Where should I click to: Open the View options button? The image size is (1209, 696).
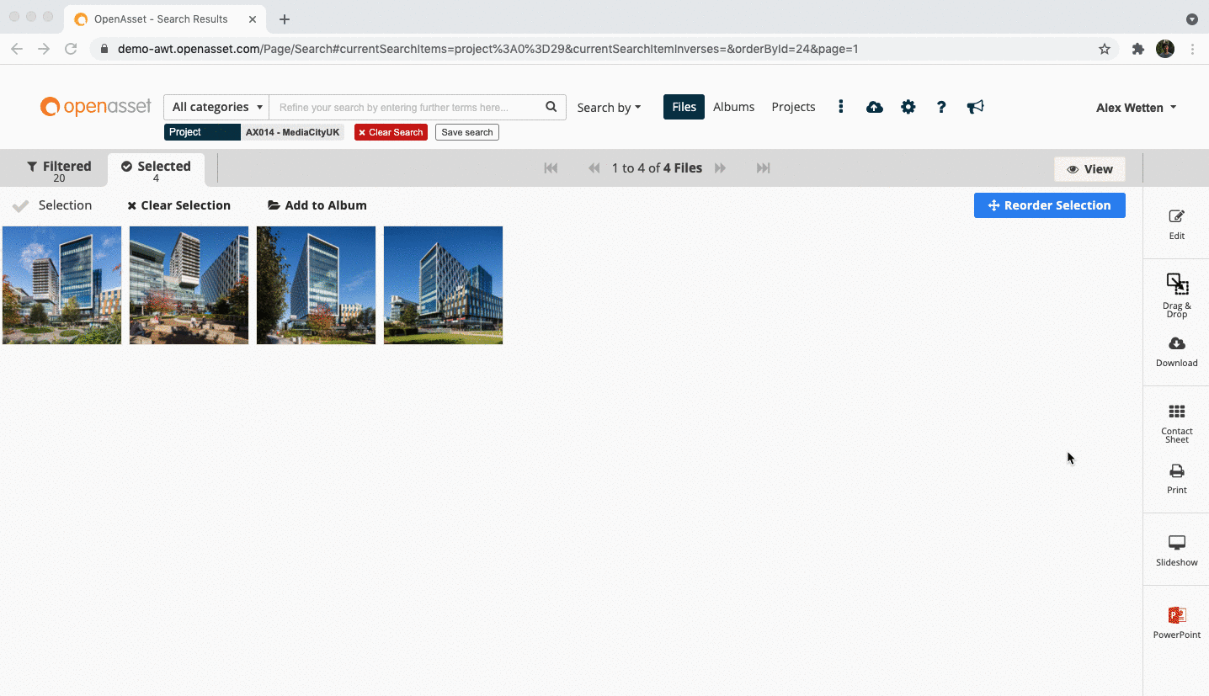[1089, 169]
